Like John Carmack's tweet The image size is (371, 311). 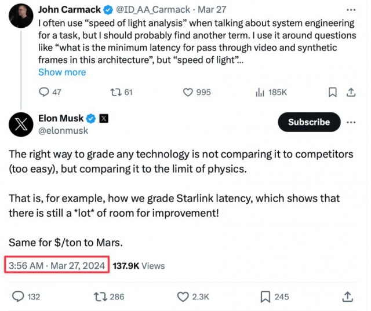click(x=188, y=92)
